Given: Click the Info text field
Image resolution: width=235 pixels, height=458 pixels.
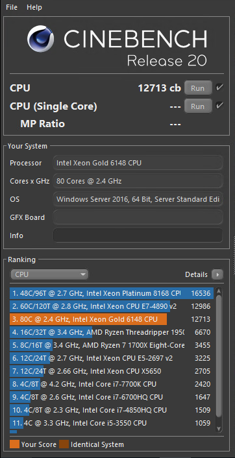Looking at the screenshot, I should point(138,235).
